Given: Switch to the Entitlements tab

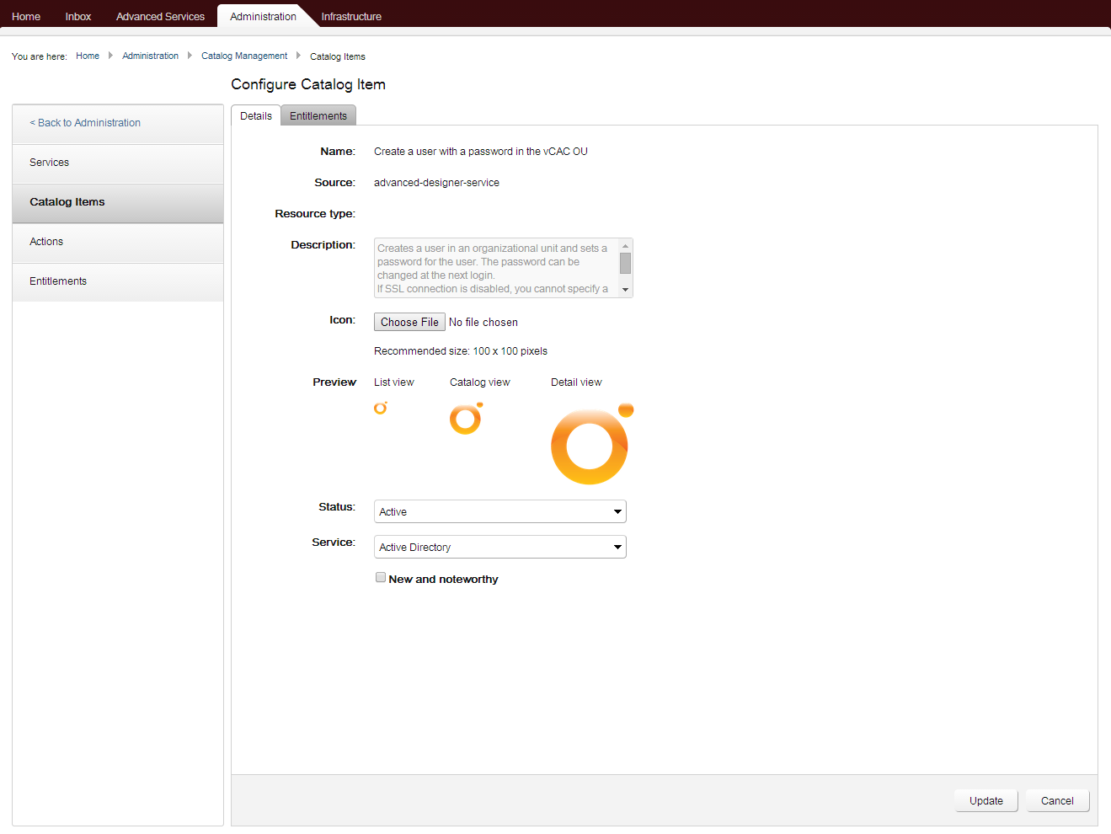Looking at the screenshot, I should (x=318, y=116).
